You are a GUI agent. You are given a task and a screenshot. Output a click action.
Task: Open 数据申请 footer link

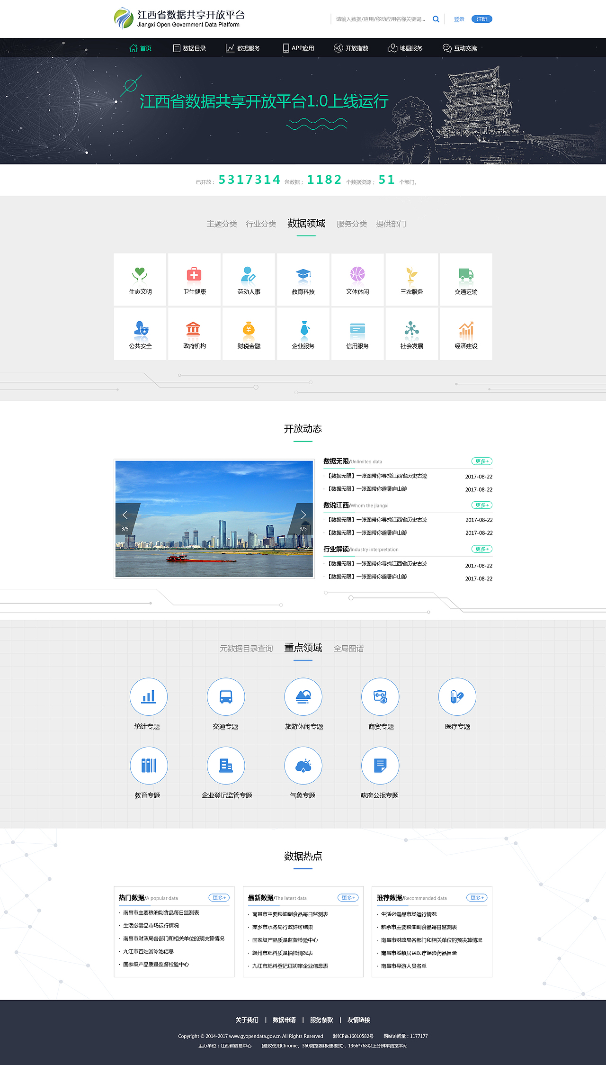284,1020
